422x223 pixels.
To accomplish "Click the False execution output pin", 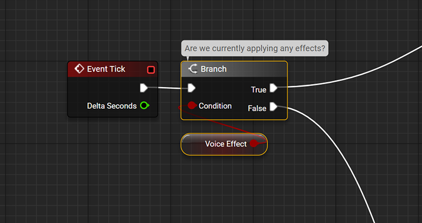I will pyautogui.click(x=274, y=107).
